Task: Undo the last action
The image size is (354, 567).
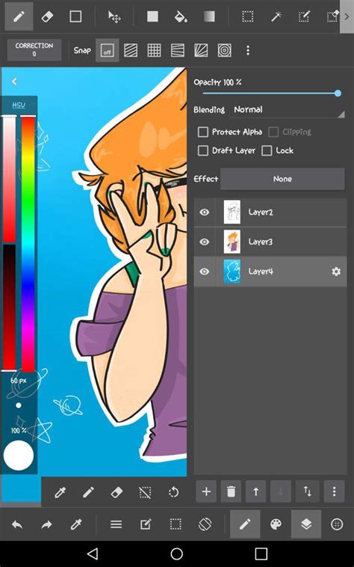Action: (x=17, y=524)
